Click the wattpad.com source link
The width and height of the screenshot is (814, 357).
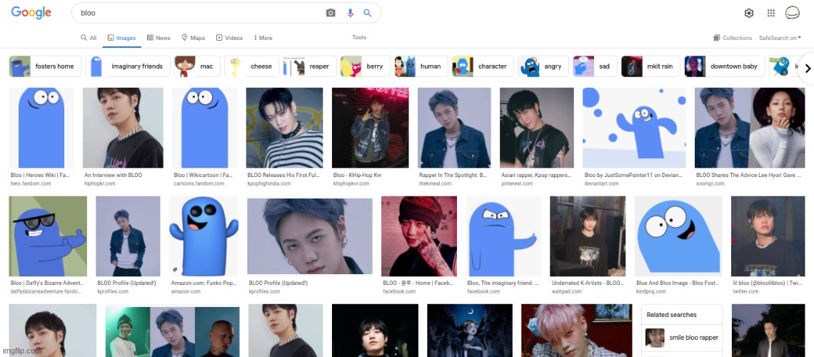coord(566,291)
